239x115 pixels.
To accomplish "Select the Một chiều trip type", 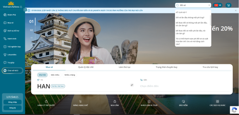I will tap(55, 75).
